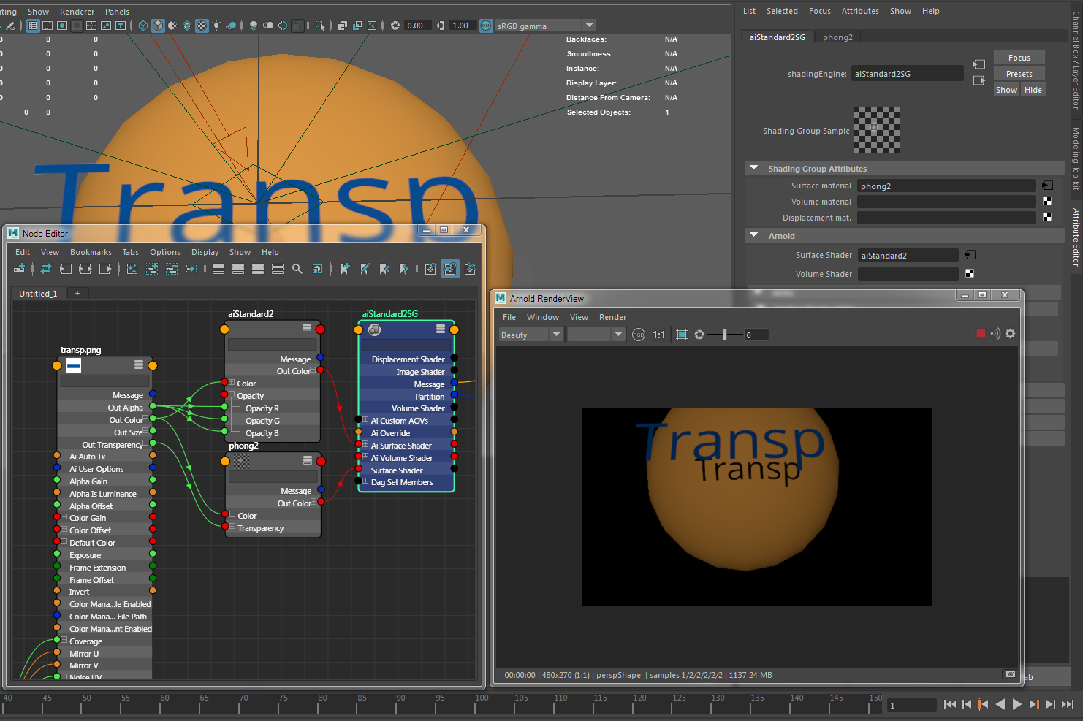
Task: Collapse the Shading Group Attributes section
Action: point(754,168)
